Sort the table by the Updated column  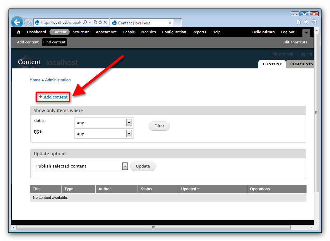[189, 189]
